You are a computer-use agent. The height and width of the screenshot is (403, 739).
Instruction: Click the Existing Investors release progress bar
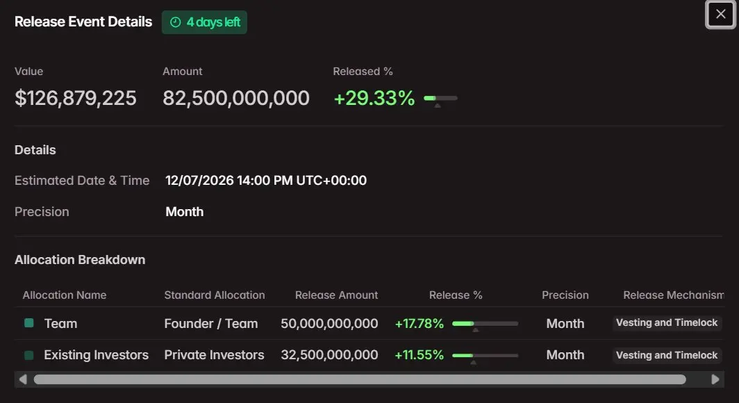[x=485, y=355]
